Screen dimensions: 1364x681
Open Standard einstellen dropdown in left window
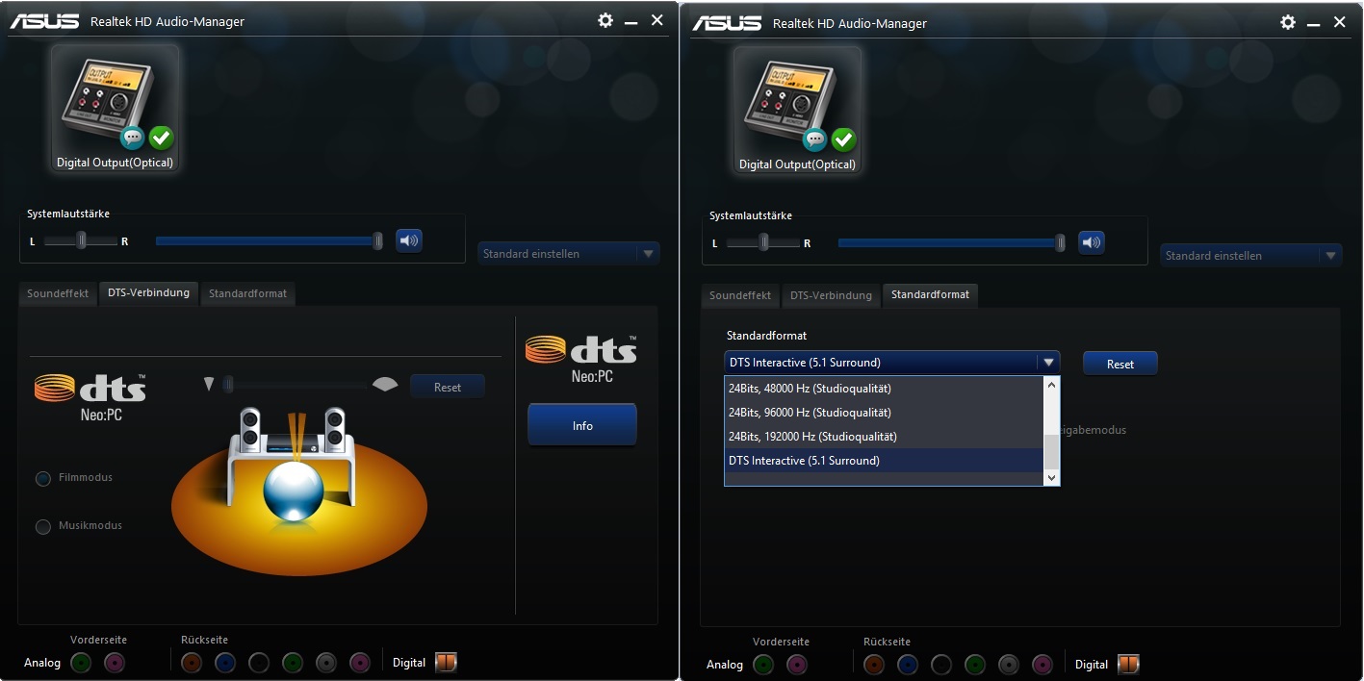569,254
